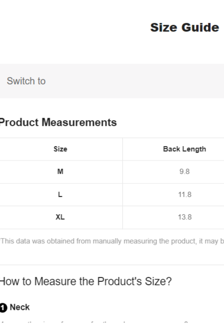Screen dimensions: 224x336
Task: Click the Neck measurement label
Action: pyautogui.click(x=20, y=307)
